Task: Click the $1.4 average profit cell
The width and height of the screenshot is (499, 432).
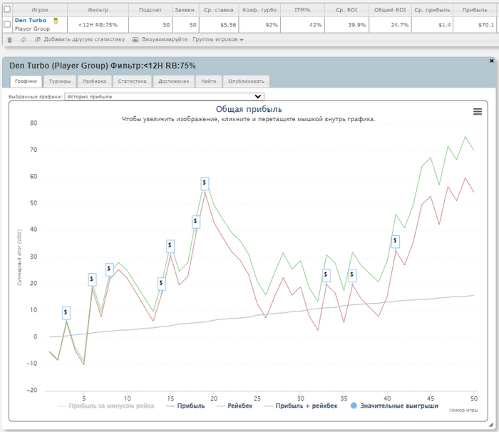Action: (x=432, y=25)
